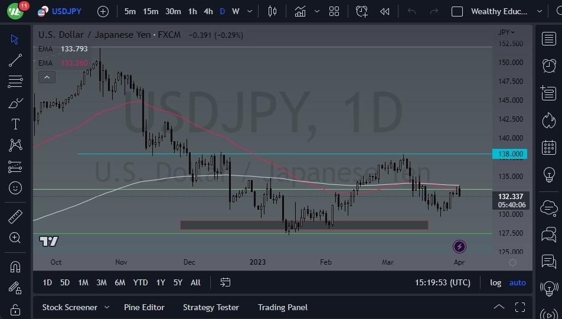Image resolution: width=562 pixels, height=319 pixels.
Task: Open the Pine Editor tab
Action: click(x=144, y=308)
